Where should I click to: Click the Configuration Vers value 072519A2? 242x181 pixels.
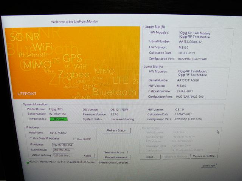point(181,119)
